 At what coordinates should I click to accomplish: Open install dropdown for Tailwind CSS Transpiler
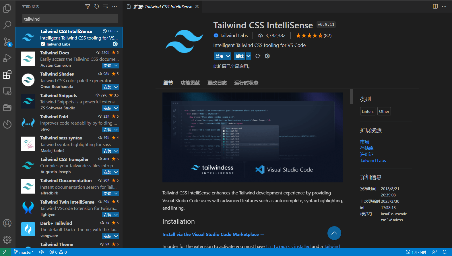click(116, 172)
